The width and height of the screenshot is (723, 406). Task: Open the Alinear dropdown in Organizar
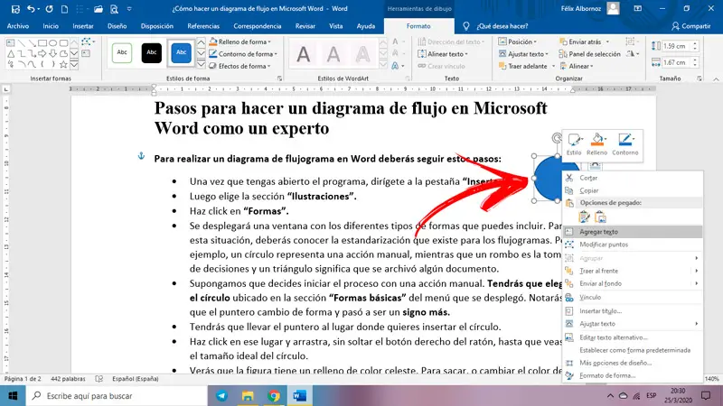coord(577,66)
